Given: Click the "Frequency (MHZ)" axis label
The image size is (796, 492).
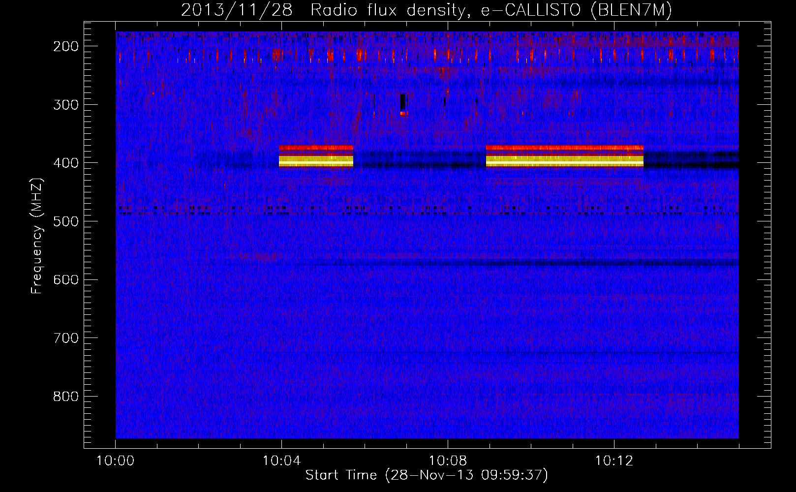Looking at the screenshot, I should pos(37,236).
